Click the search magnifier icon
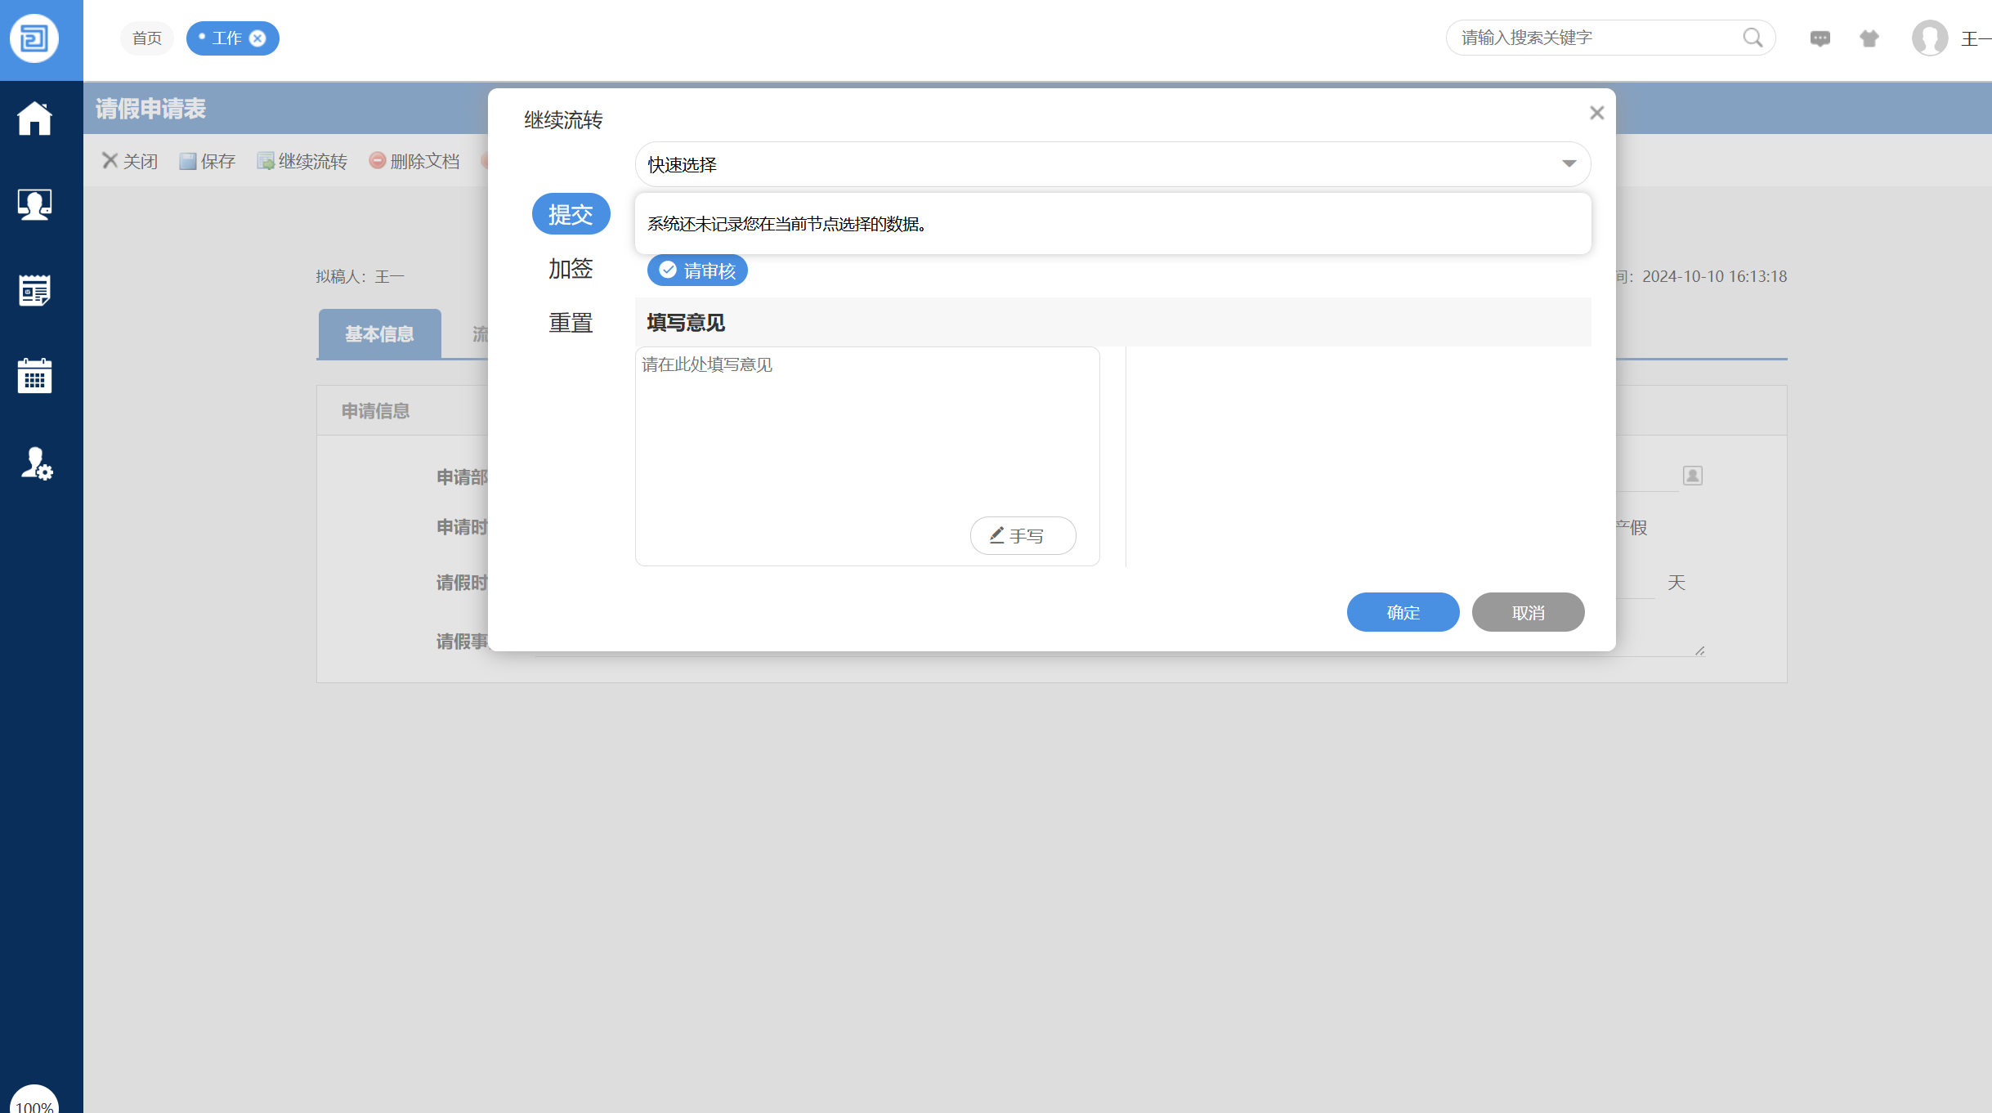The width and height of the screenshot is (1992, 1113). click(1753, 38)
